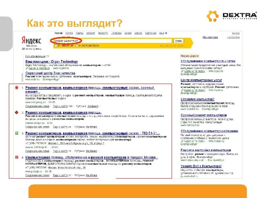Open the Видео service tab
264x198 pixels.
point(138,33)
